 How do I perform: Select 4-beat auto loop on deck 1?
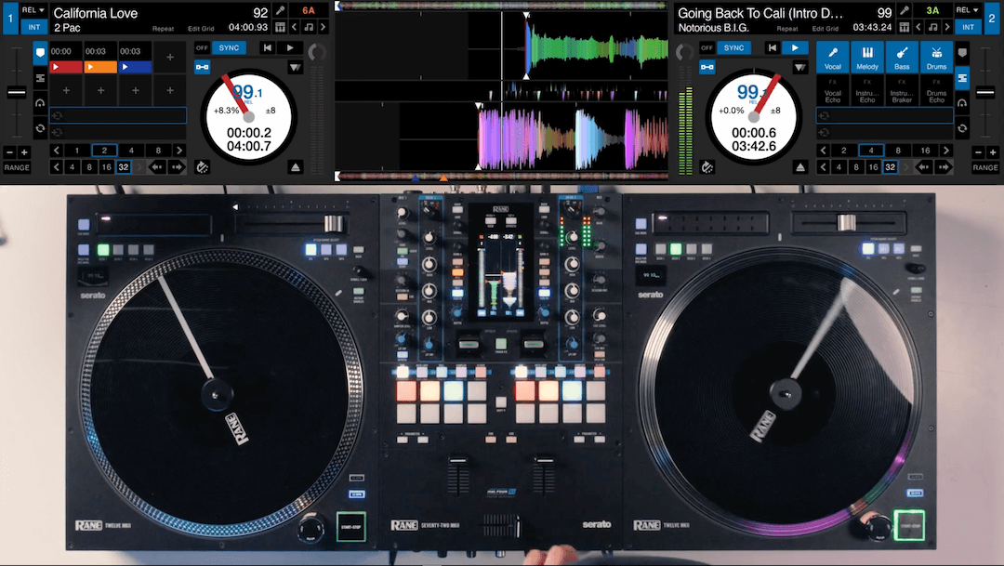pyautogui.click(x=131, y=151)
